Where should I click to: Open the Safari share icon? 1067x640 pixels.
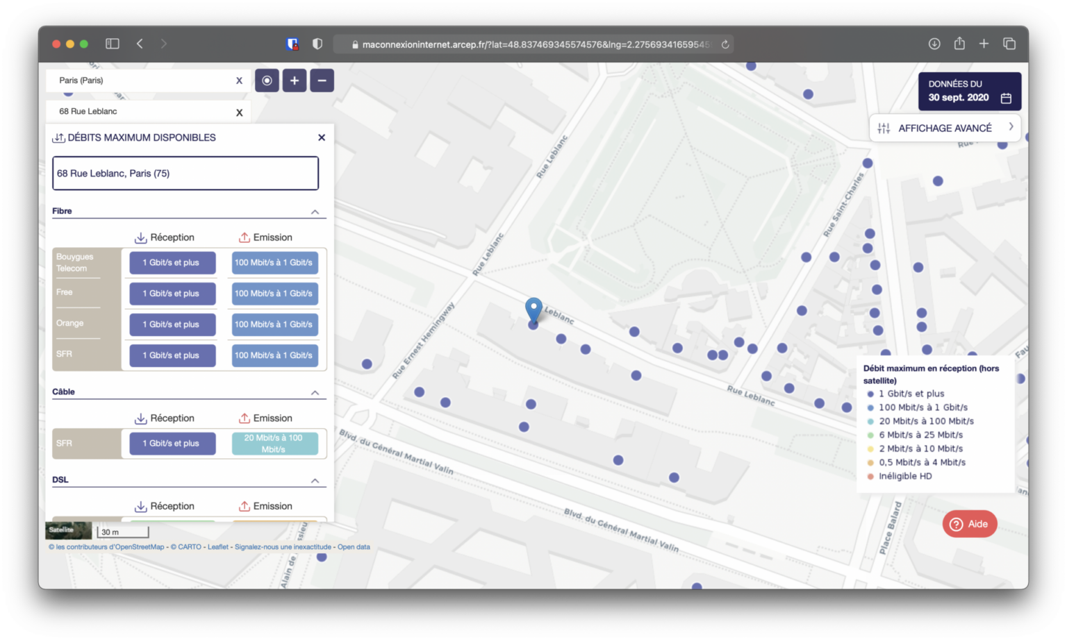[x=959, y=43]
